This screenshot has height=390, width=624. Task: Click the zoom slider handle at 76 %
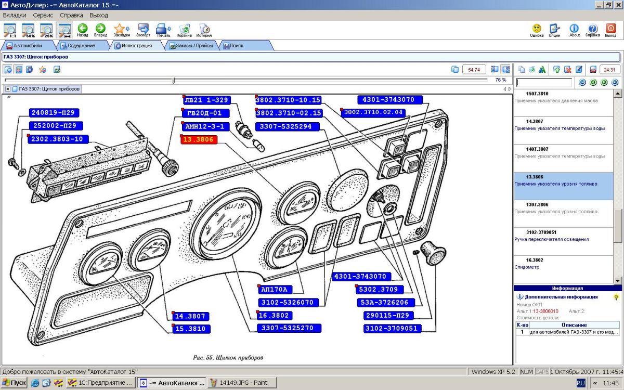tap(174, 80)
